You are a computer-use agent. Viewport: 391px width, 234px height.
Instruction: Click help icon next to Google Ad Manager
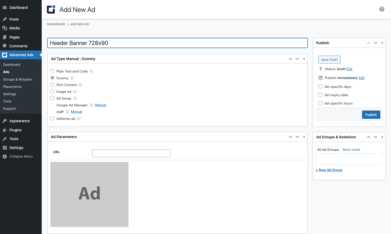pos(91,105)
